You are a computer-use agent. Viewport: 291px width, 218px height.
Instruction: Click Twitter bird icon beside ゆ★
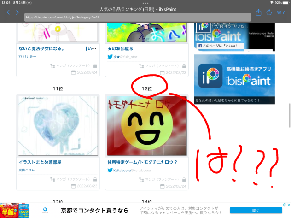tap(110, 57)
